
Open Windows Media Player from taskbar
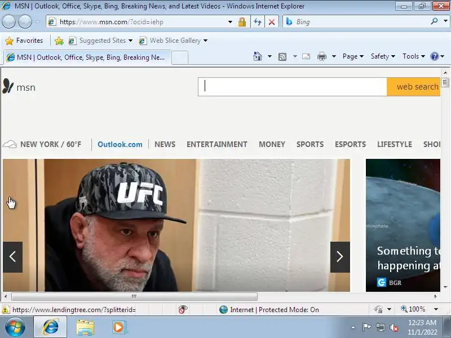119,327
